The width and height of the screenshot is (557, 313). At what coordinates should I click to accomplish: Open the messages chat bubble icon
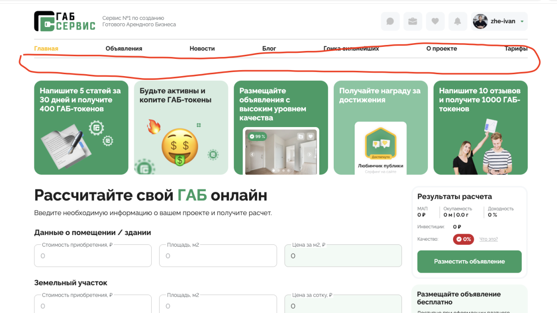[x=390, y=21]
